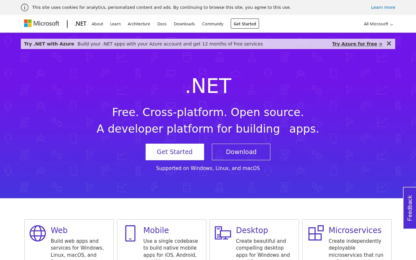Follow the Try Azure for free link

click(x=357, y=44)
